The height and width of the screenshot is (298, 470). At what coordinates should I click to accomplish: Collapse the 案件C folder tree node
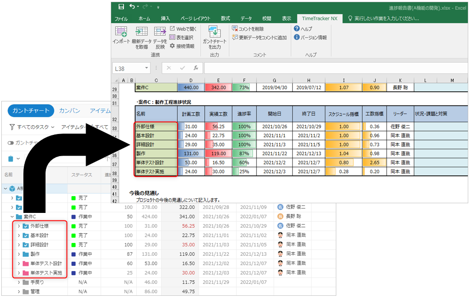(x=13, y=216)
